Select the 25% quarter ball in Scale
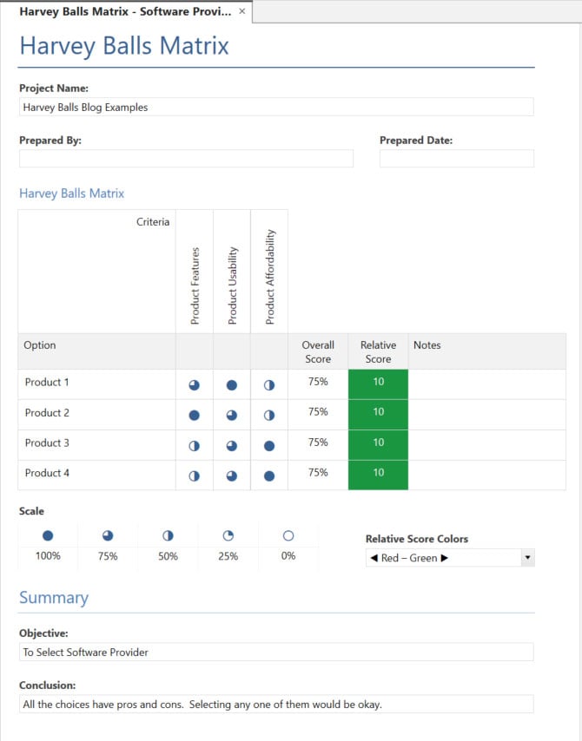 (x=228, y=536)
